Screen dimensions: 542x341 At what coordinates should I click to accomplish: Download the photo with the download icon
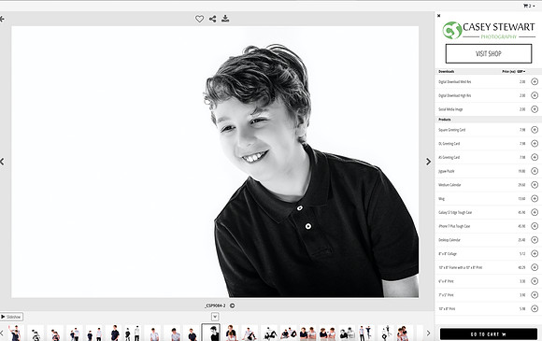click(225, 19)
